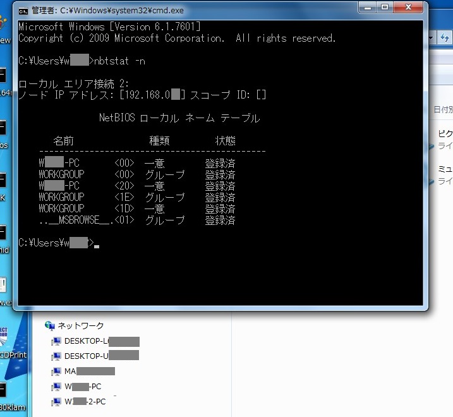Open the ピクチャ library item
Image resolution: width=453 pixels, height=417 pixels.
click(445, 134)
